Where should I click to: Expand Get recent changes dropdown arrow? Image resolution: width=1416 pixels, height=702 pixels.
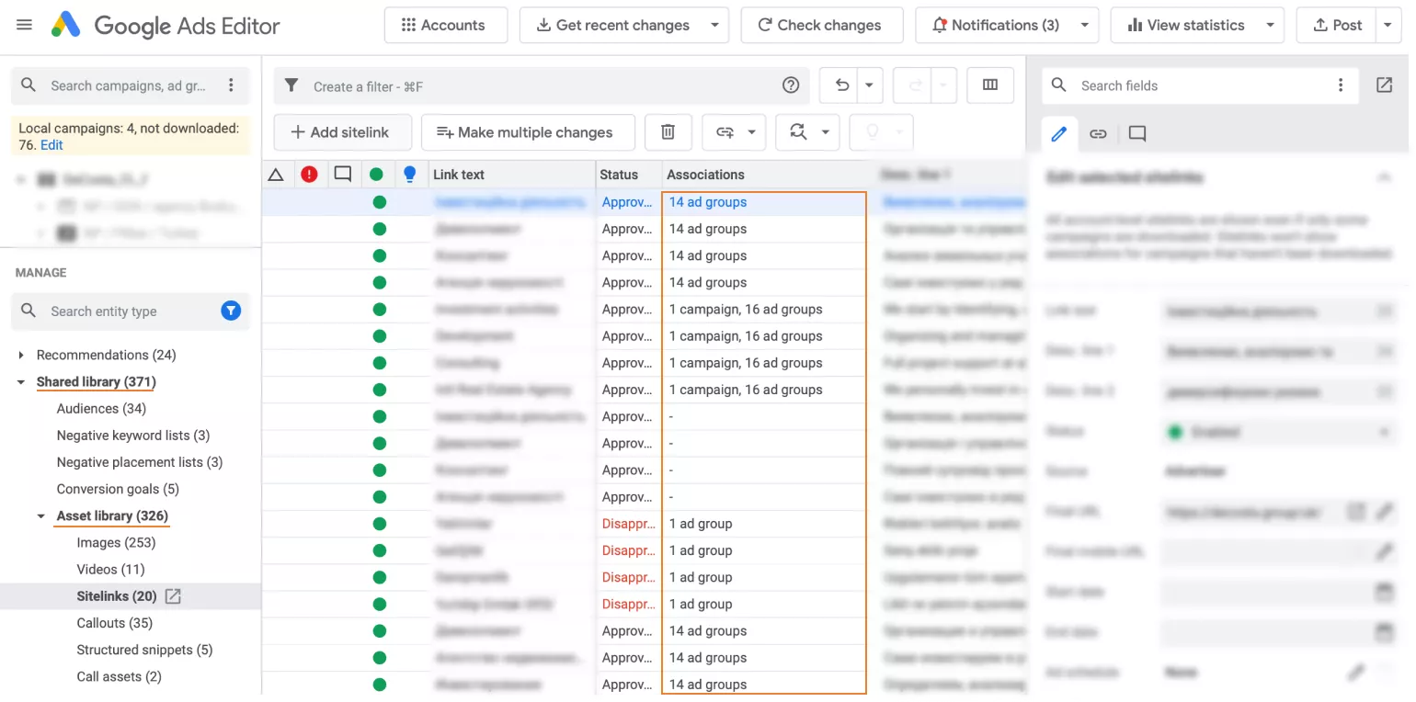click(715, 25)
